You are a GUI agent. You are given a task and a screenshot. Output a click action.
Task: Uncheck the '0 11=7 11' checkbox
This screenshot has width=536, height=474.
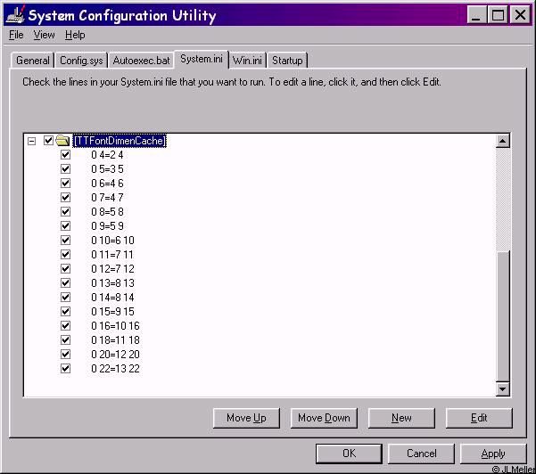coord(65,255)
